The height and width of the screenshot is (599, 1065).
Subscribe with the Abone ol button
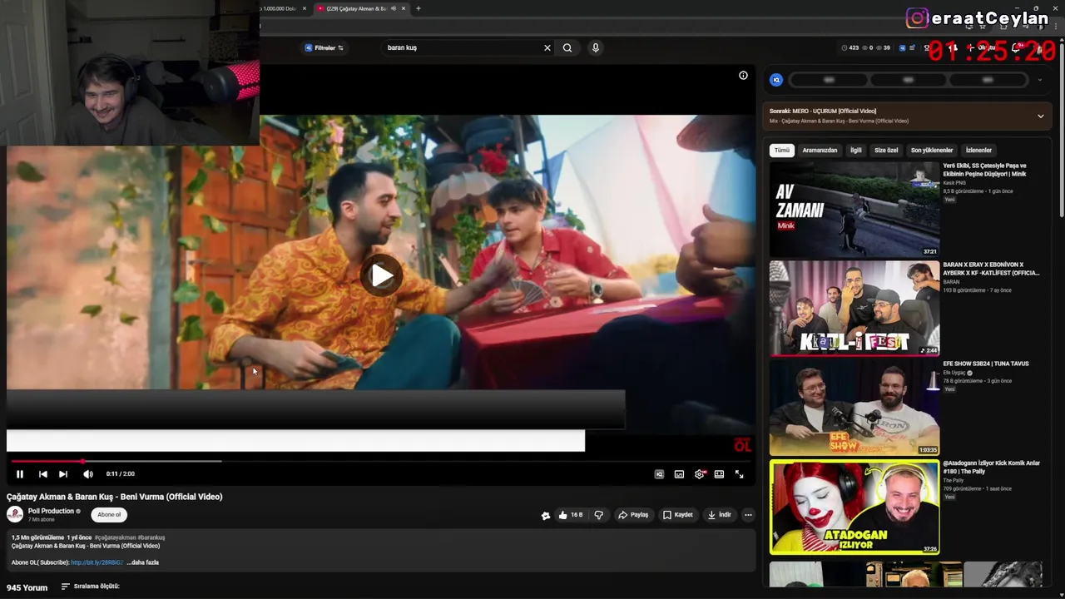click(109, 515)
